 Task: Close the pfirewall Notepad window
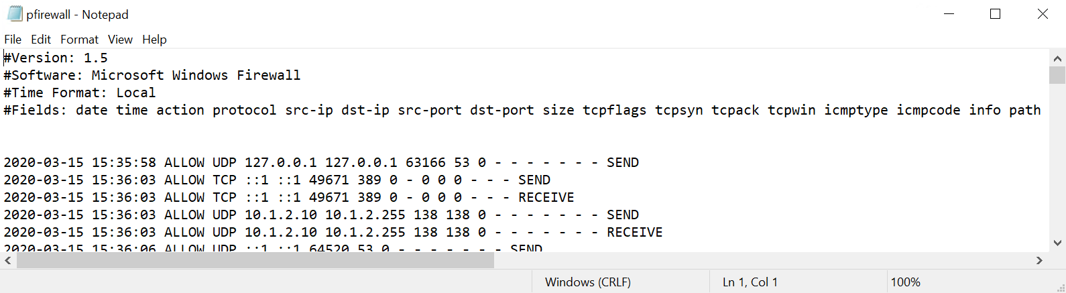click(x=1043, y=14)
